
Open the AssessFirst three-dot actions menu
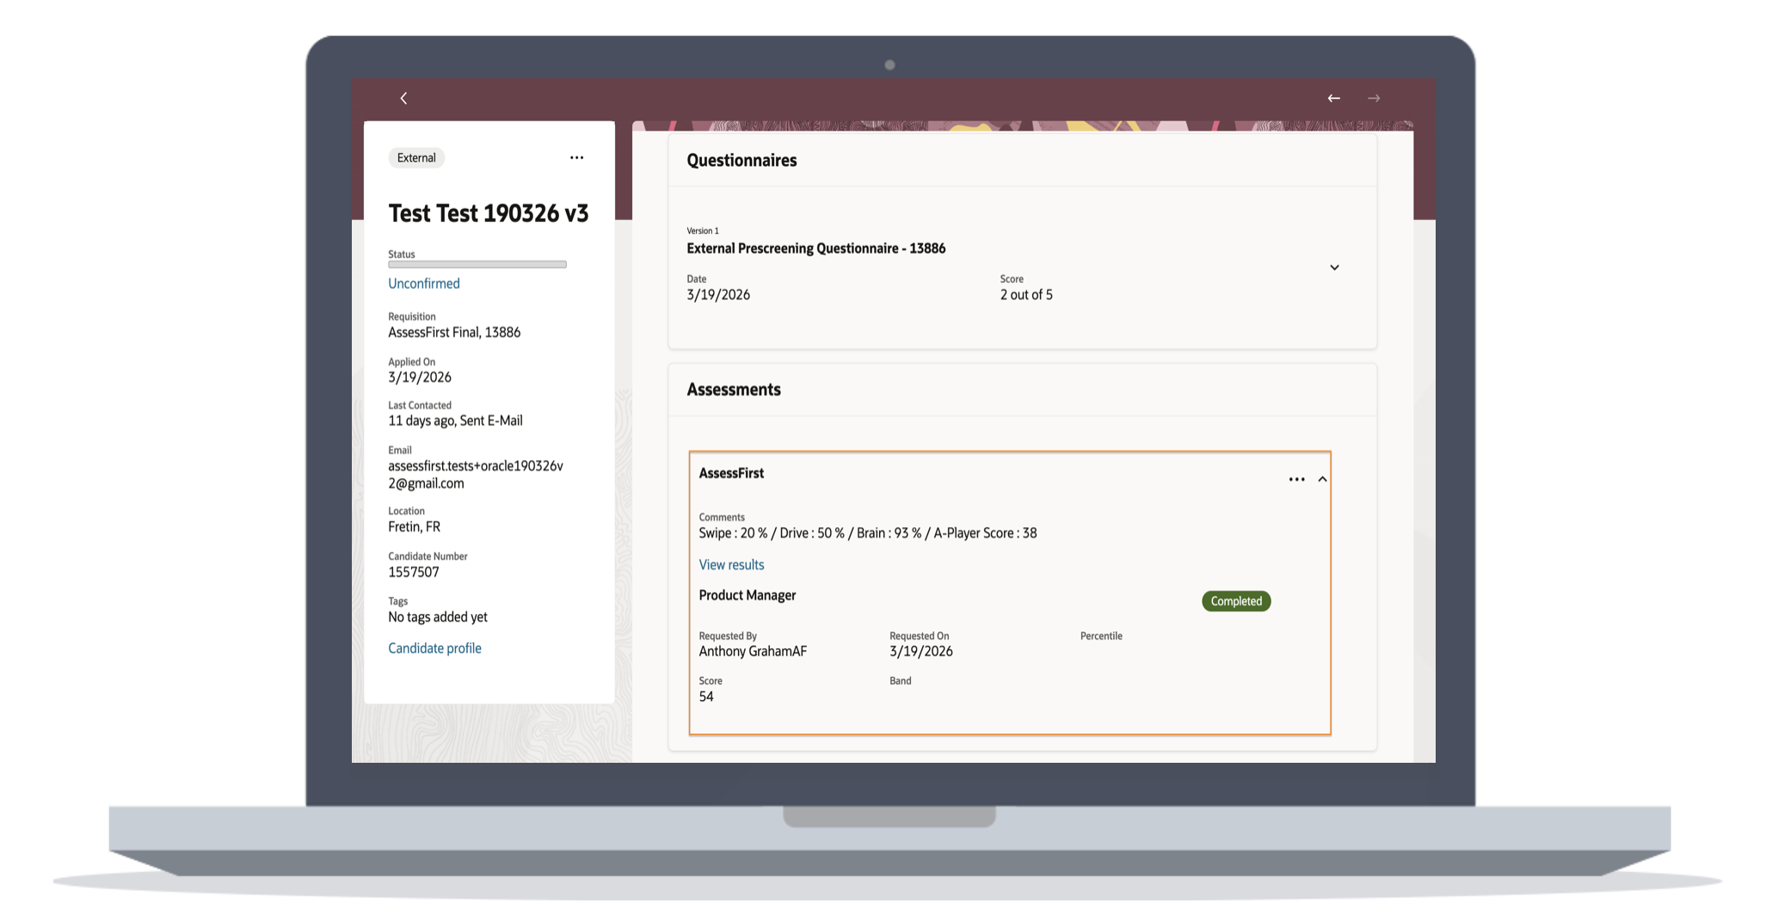click(1296, 480)
